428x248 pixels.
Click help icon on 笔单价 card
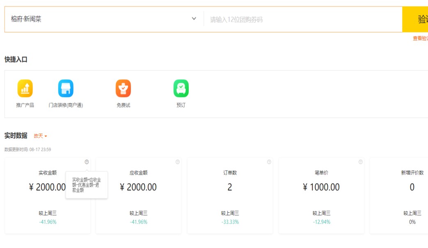coord(361,162)
